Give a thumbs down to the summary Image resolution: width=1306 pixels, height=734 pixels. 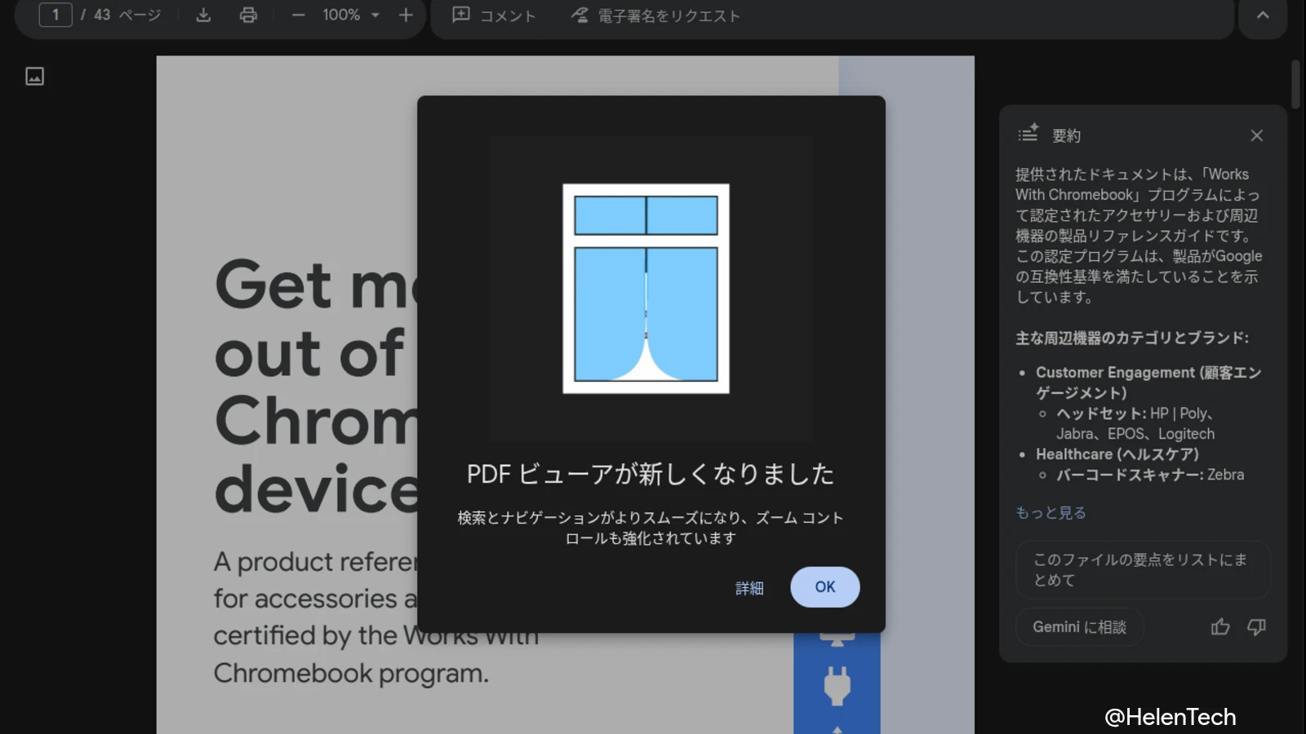pyautogui.click(x=1256, y=627)
